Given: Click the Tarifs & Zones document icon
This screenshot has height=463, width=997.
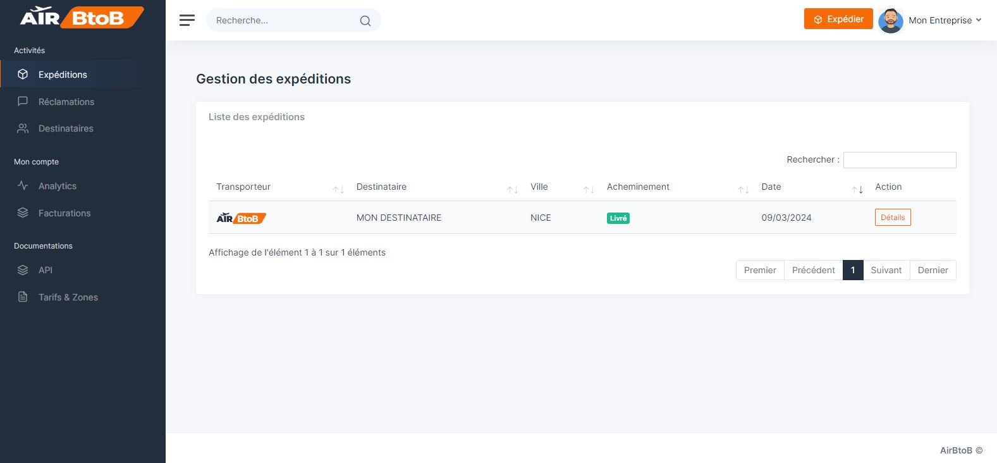Looking at the screenshot, I should (23, 297).
